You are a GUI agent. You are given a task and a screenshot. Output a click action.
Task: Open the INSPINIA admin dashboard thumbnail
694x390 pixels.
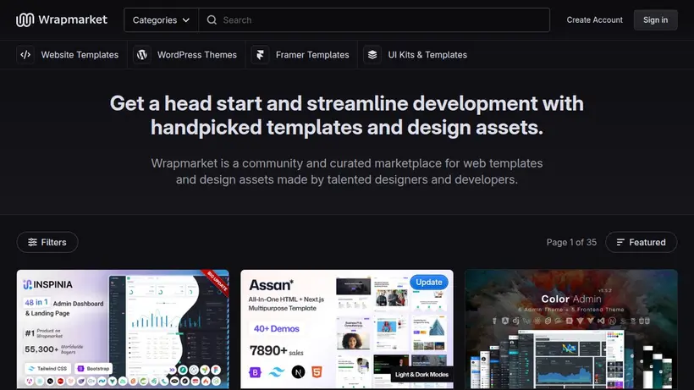[x=123, y=329]
